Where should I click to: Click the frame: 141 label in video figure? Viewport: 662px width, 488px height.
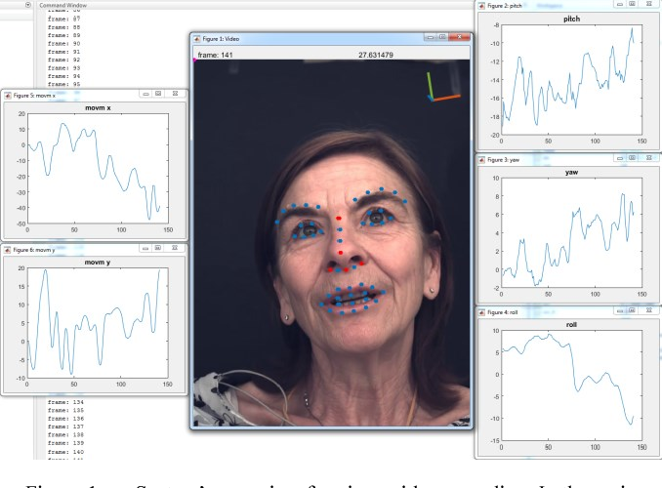click(215, 55)
